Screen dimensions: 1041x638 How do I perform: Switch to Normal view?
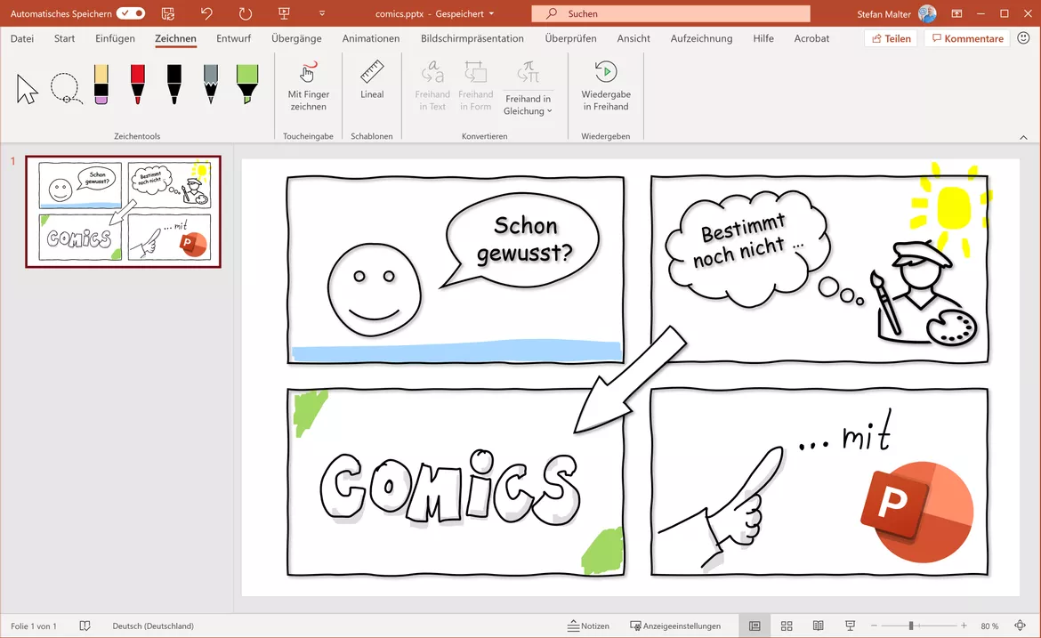point(755,626)
